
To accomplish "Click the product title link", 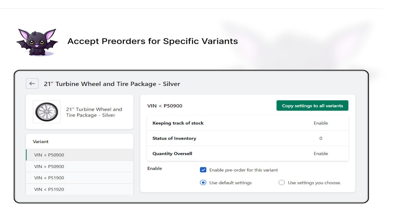I will pos(94,112).
